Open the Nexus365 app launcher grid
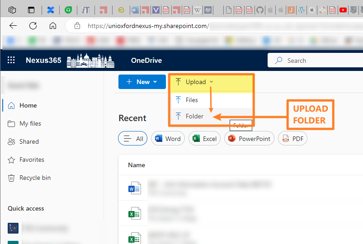363x244 pixels. [x=11, y=60]
